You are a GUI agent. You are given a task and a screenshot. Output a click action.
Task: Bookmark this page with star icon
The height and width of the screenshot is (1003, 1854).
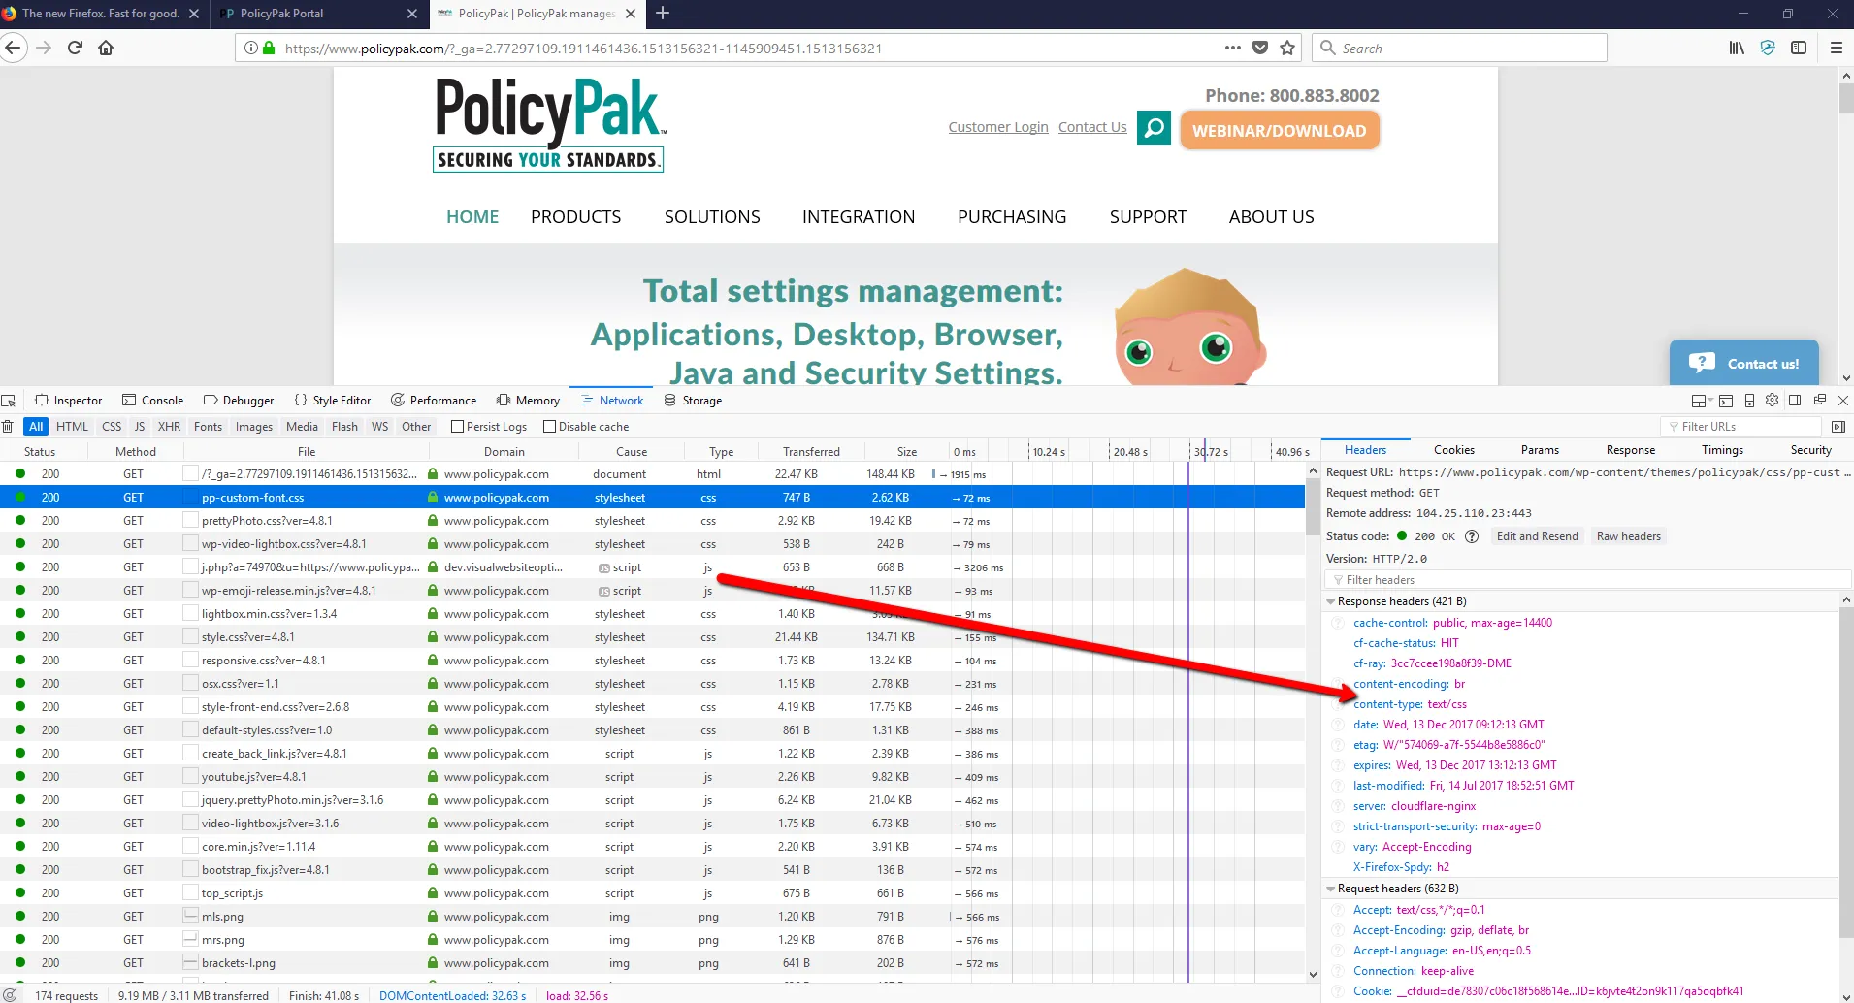point(1287,49)
